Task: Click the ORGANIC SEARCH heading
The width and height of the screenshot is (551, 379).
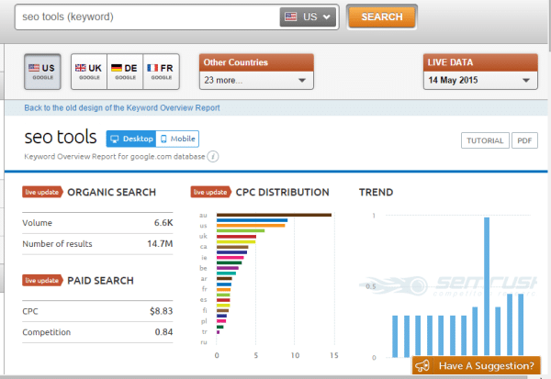Action: click(x=111, y=192)
